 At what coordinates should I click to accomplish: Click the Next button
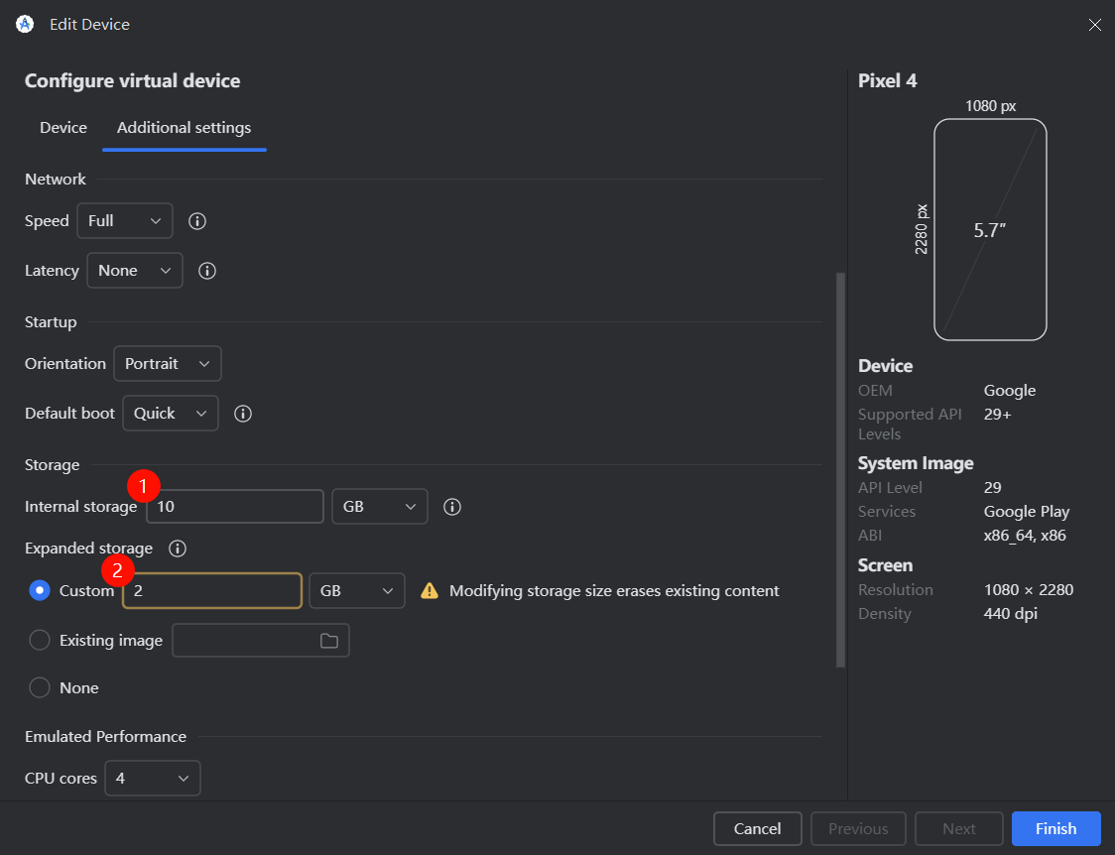[x=958, y=828]
